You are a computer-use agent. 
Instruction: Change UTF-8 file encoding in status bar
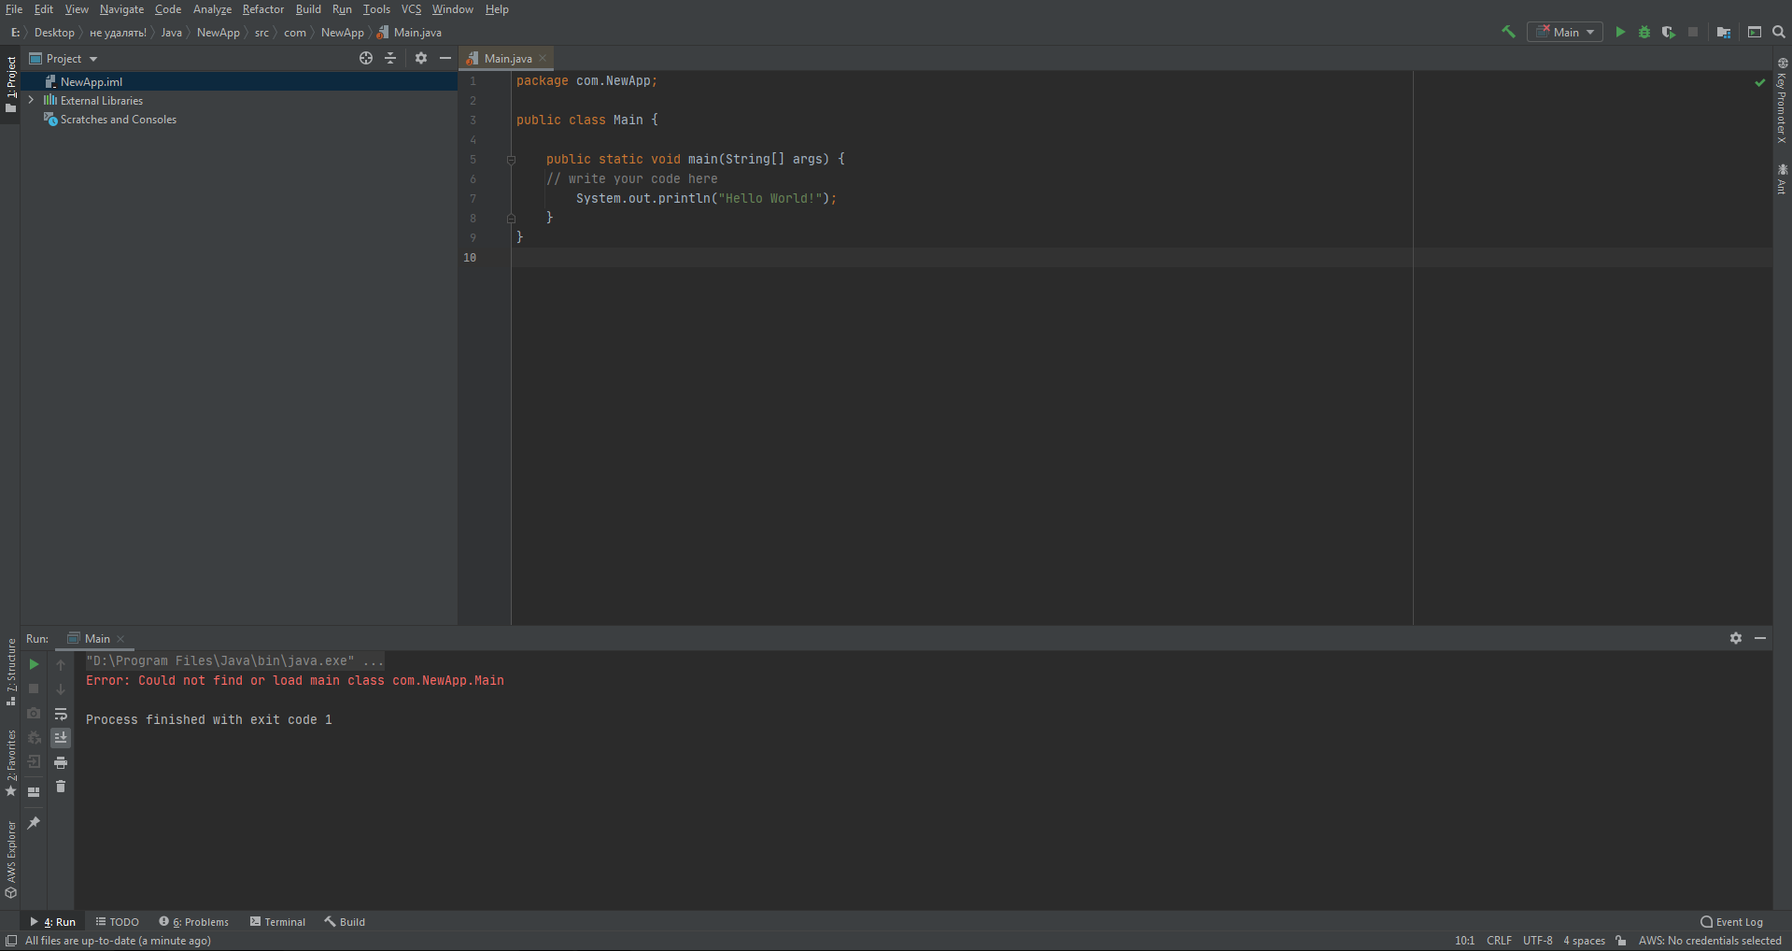(1538, 941)
